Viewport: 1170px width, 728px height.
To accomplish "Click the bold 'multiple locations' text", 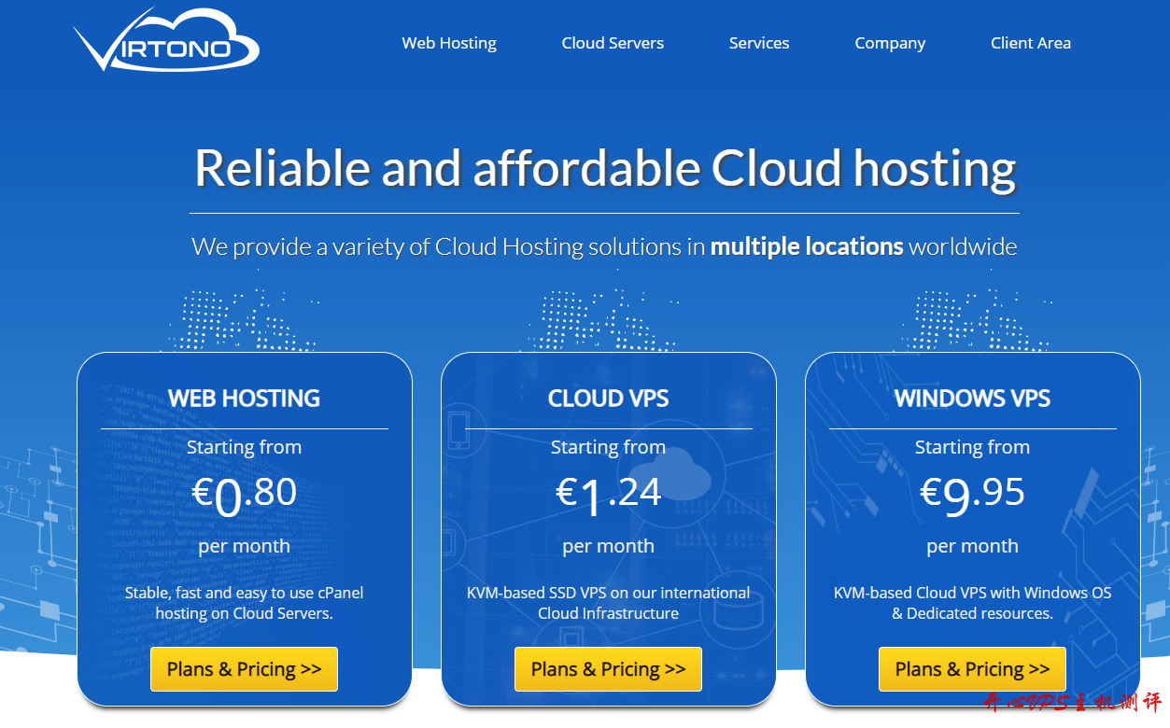I will (807, 246).
